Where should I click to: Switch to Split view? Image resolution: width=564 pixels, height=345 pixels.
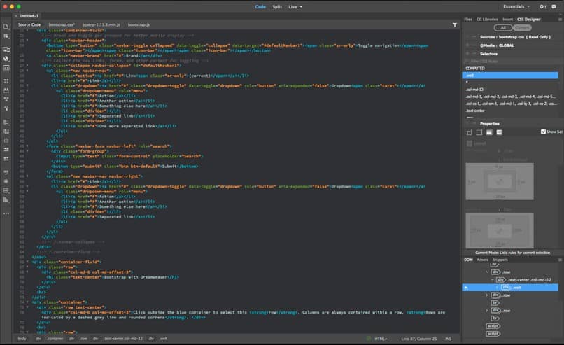click(x=277, y=6)
